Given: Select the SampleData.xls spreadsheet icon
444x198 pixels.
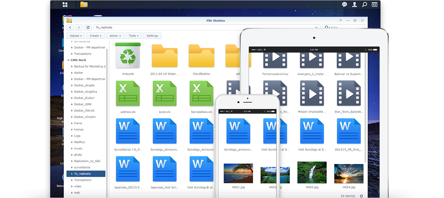Looking at the screenshot, I should (x=202, y=93).
